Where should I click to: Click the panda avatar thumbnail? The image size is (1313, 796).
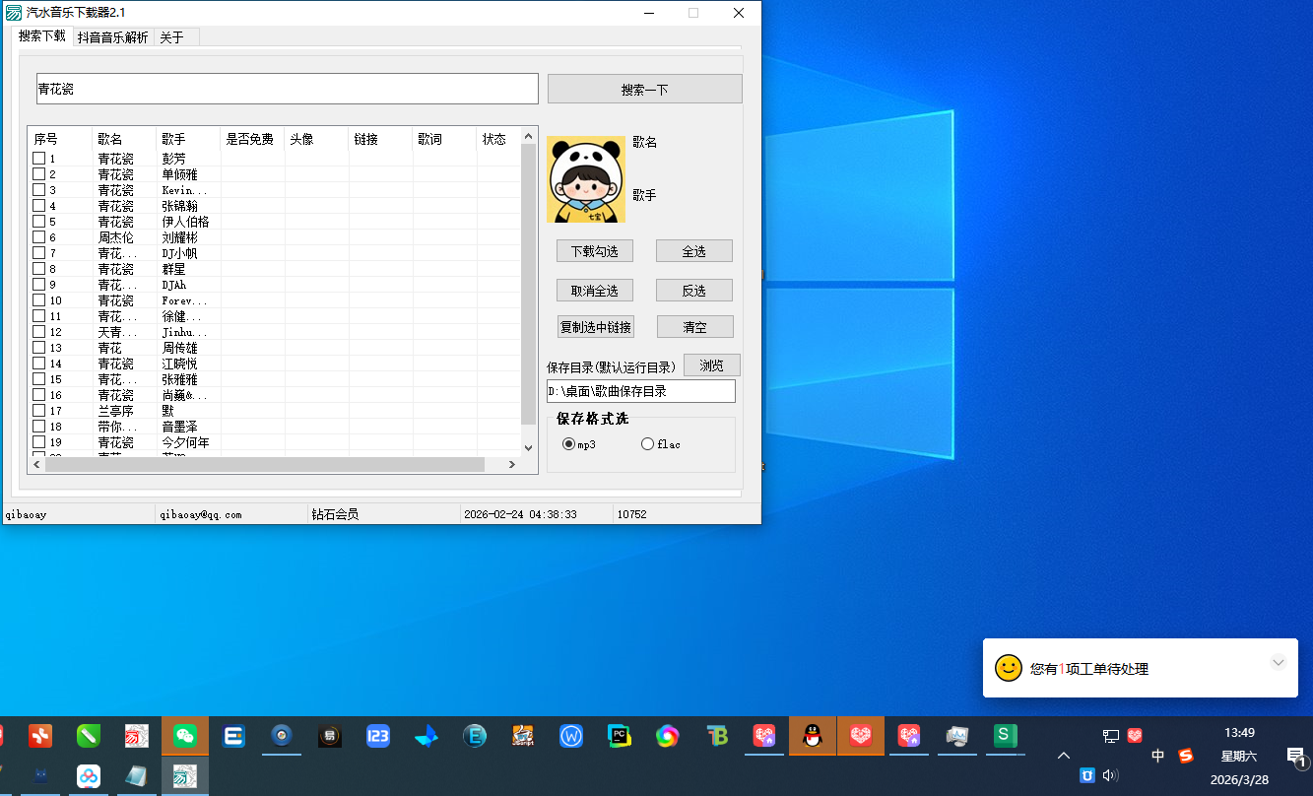pos(586,179)
